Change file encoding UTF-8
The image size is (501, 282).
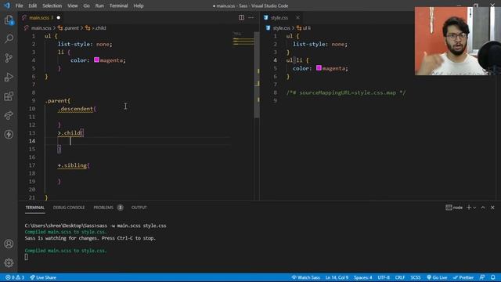(384, 277)
